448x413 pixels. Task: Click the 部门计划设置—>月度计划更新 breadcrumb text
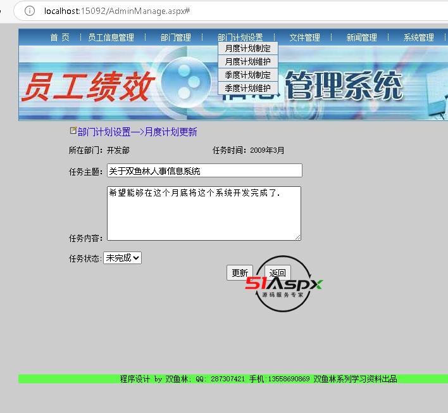coord(137,132)
